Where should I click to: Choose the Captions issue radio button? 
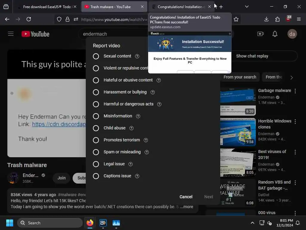click(96, 176)
